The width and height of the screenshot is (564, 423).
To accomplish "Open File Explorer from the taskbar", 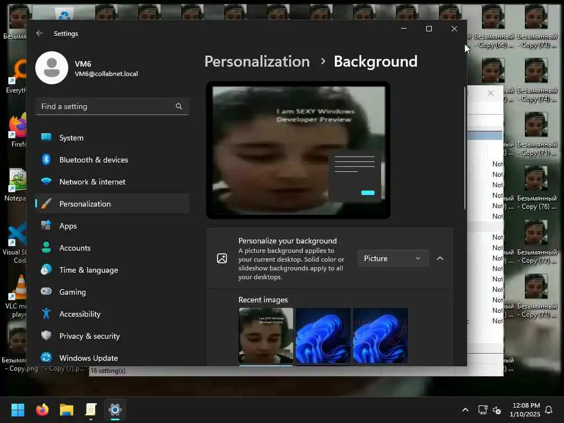I will click(67, 410).
